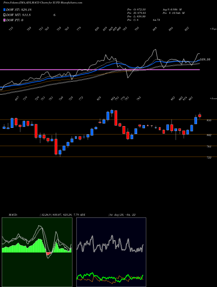The height and width of the screenshot is (287, 217).
Task: Click the 'Pre O:' open price value
Action: 136,9
